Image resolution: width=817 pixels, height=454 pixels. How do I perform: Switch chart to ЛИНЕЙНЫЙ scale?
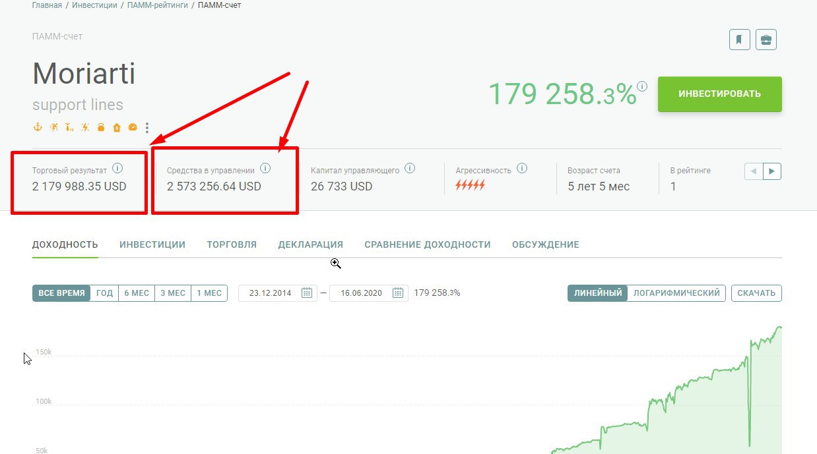point(598,293)
